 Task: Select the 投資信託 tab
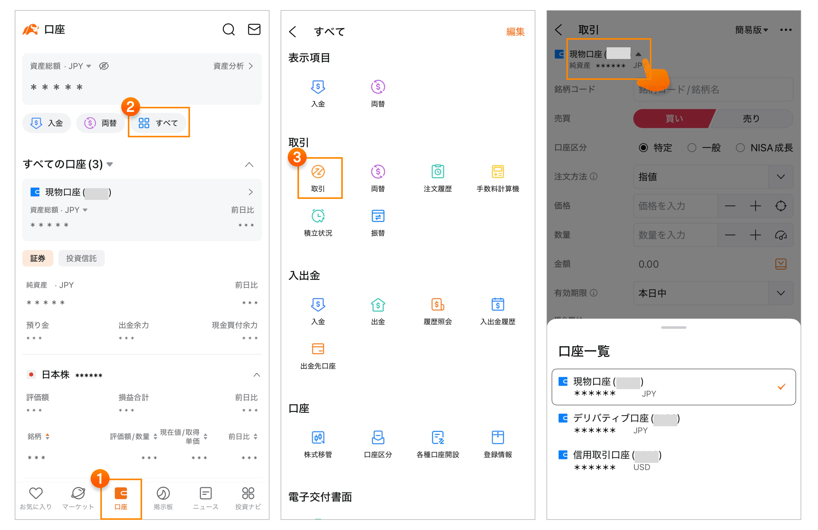pos(81,258)
